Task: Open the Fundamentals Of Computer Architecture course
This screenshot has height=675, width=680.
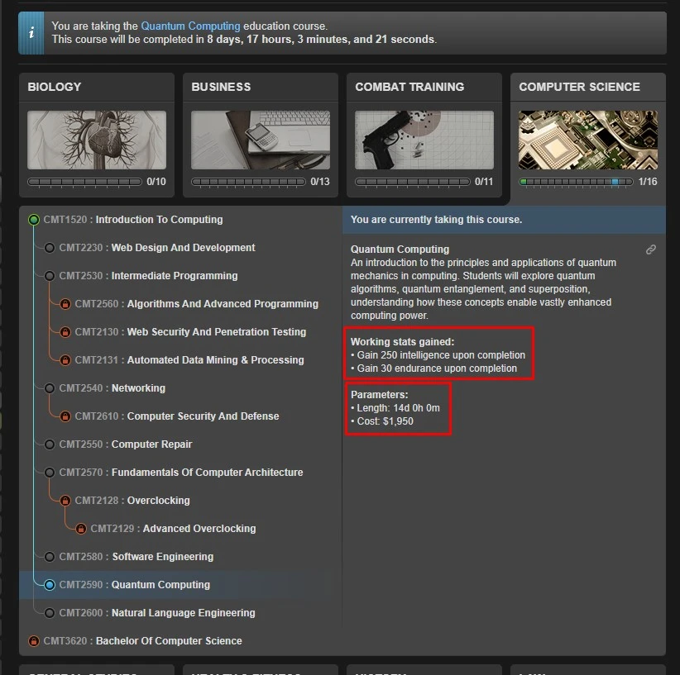Action: [x=207, y=473]
